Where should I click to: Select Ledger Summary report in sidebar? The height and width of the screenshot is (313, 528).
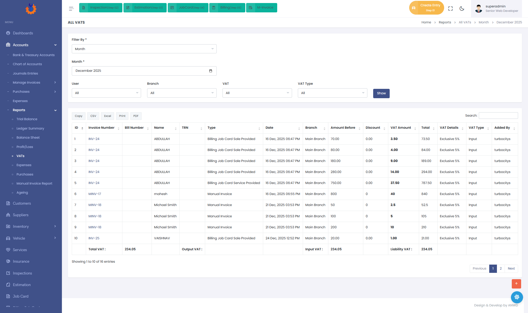(x=30, y=128)
